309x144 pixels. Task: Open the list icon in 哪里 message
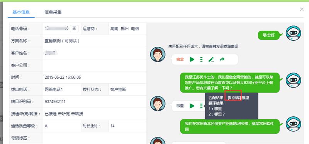(201, 106)
